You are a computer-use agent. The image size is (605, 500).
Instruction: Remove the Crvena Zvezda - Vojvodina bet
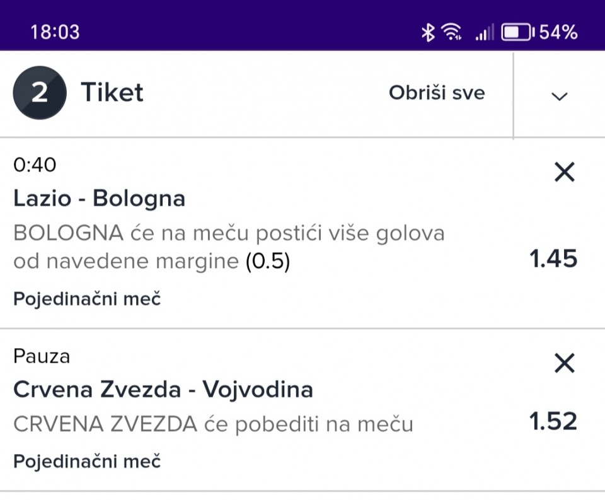(564, 363)
